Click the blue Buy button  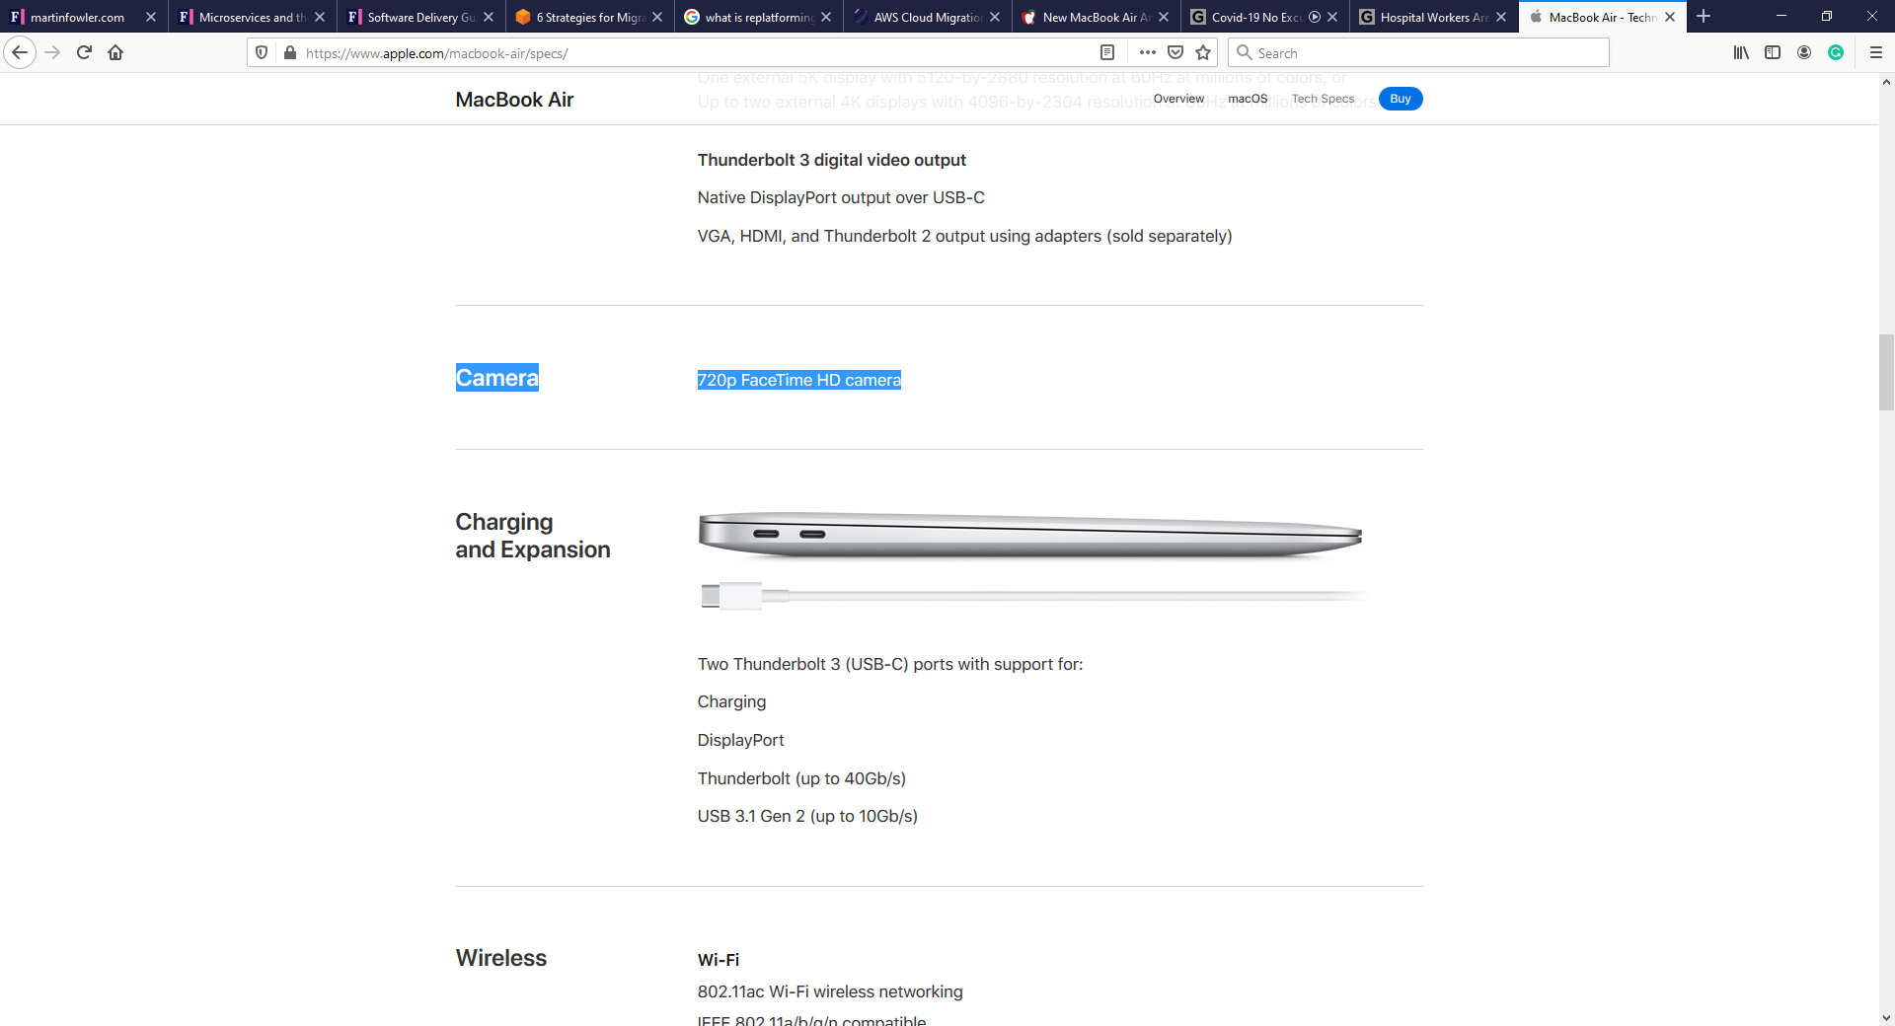coord(1401,99)
